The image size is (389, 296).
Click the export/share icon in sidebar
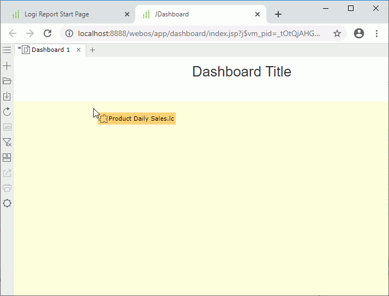click(x=7, y=173)
